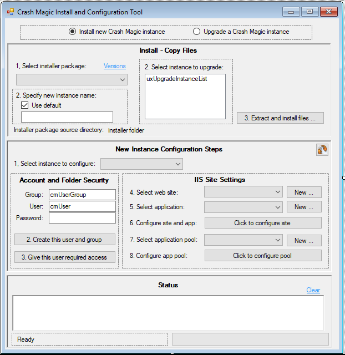Select Upgrade a Crash Magic instance radio
Image resolution: width=345 pixels, height=355 pixels.
coord(197,32)
